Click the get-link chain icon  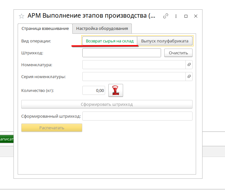166,16
